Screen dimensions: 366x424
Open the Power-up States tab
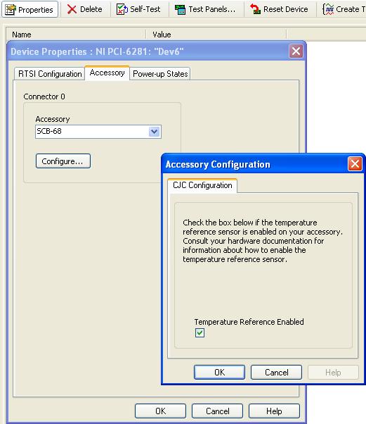[x=160, y=74]
